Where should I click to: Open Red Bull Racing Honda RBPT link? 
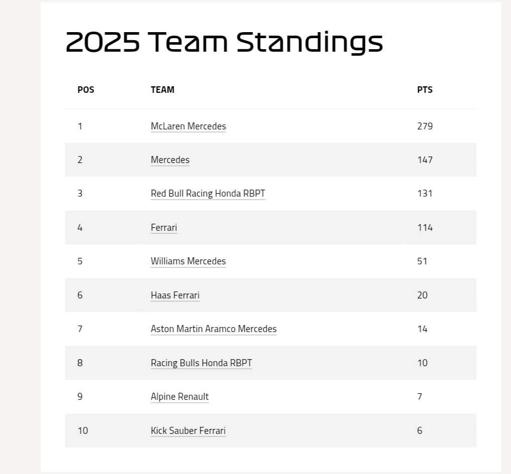pyautogui.click(x=208, y=194)
